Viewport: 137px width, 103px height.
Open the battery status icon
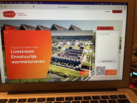click(x=102, y=4)
